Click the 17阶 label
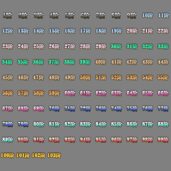This screenshot has height=171, width=171. (x=85, y=31)
